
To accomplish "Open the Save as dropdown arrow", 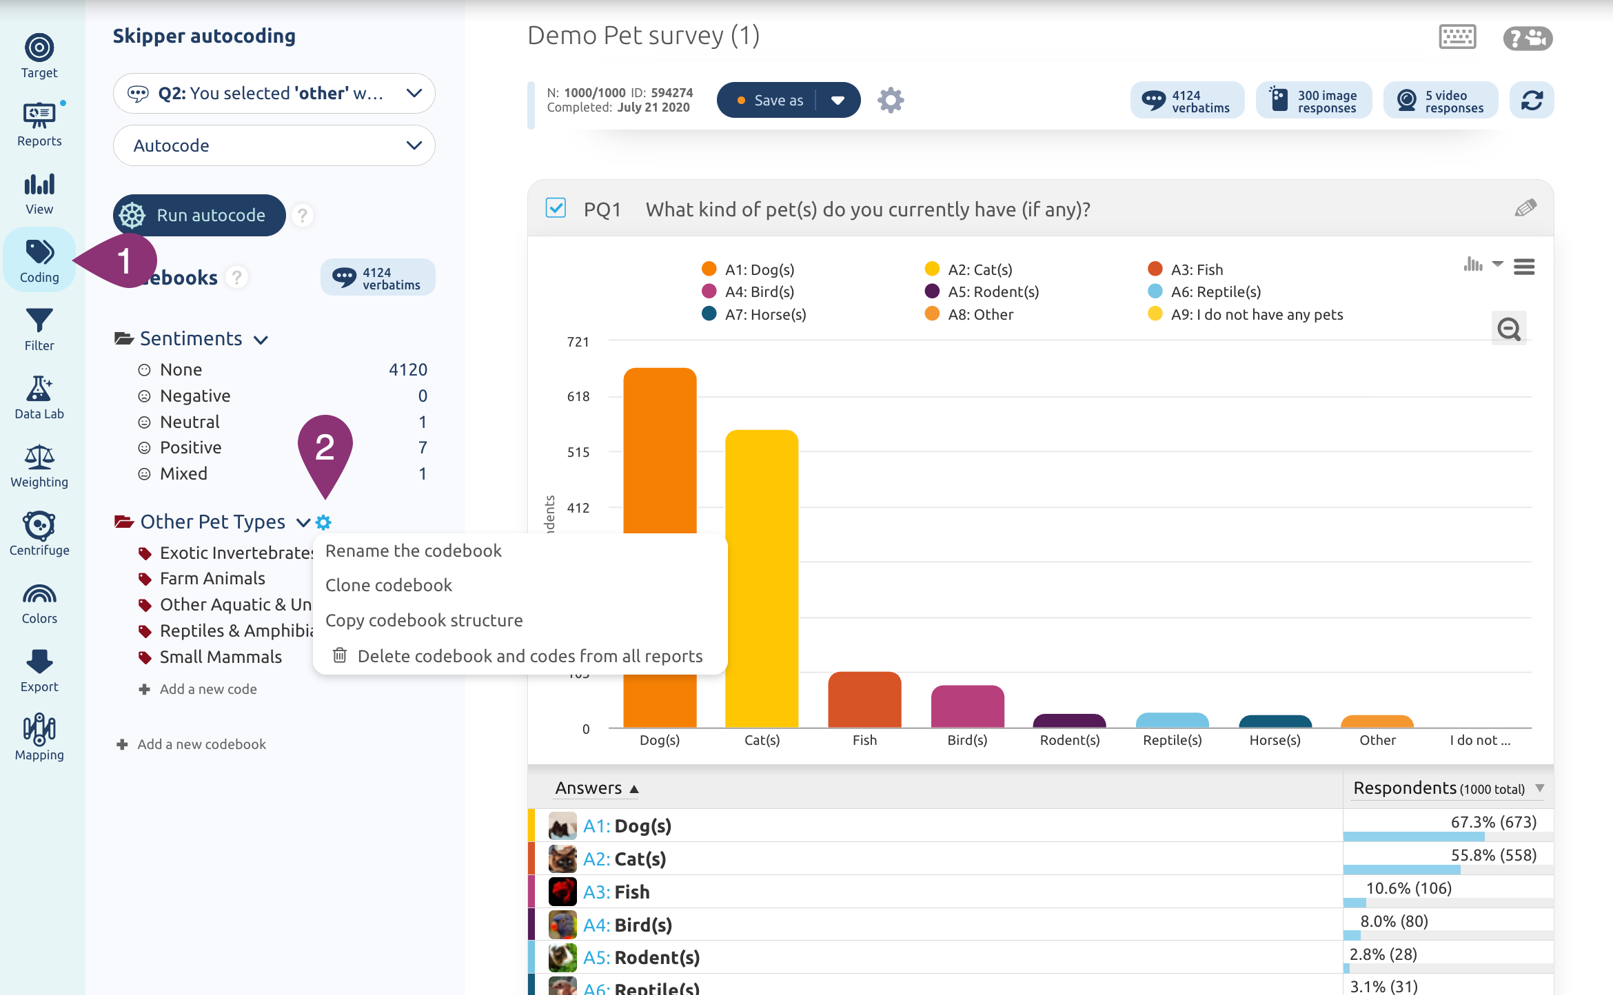I will point(838,101).
